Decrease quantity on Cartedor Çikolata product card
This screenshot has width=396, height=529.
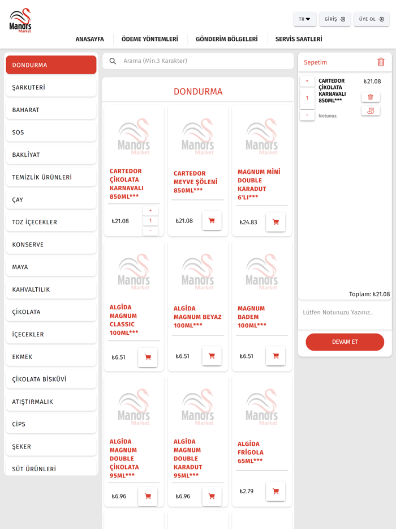pyautogui.click(x=150, y=231)
